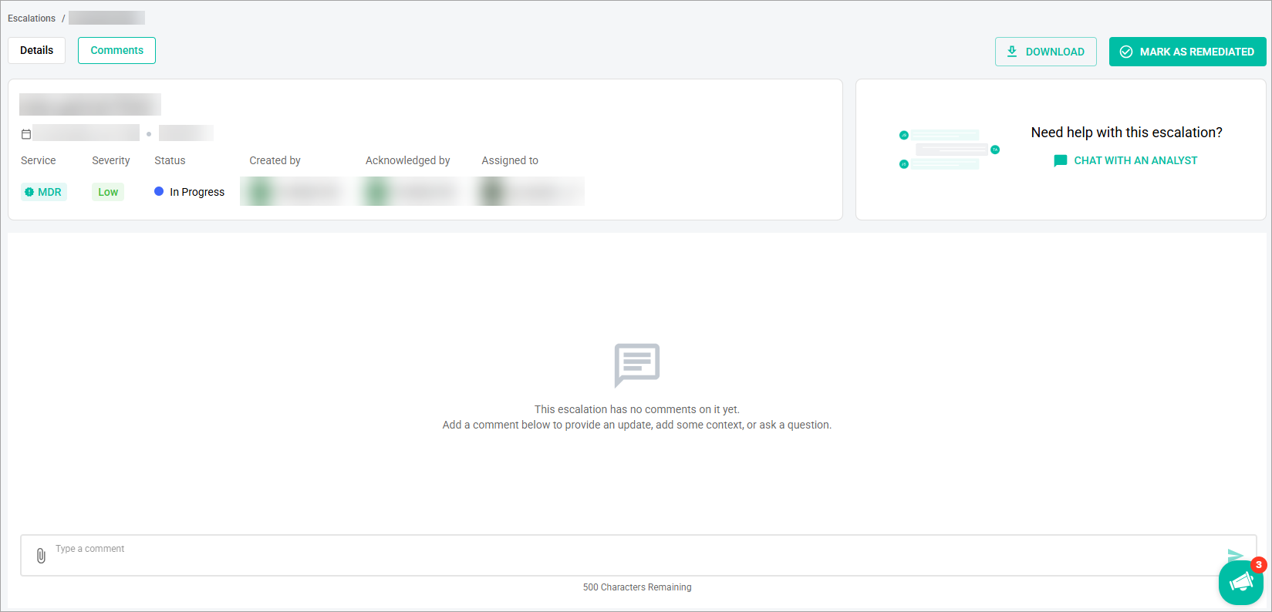Image resolution: width=1272 pixels, height=612 pixels.
Task: Click the calendar icon under the title
Action: click(26, 134)
